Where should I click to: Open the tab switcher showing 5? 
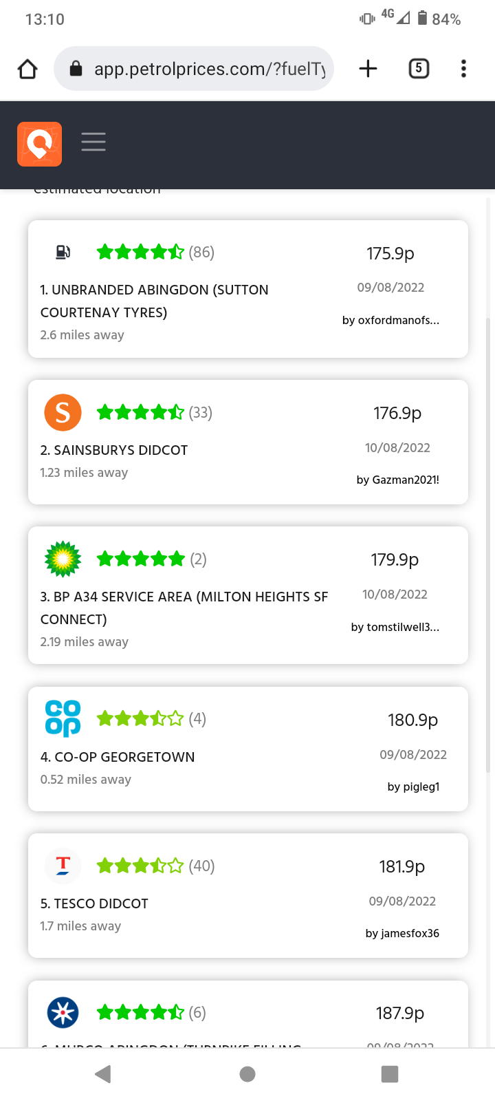pos(419,68)
